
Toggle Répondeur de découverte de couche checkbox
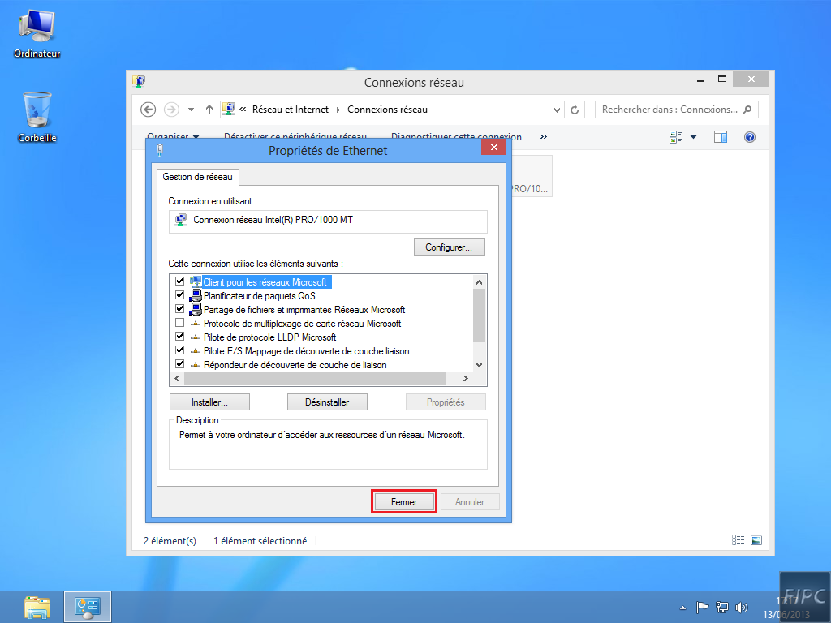click(179, 364)
